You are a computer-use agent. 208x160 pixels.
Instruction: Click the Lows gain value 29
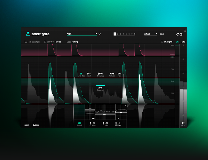[94, 123]
